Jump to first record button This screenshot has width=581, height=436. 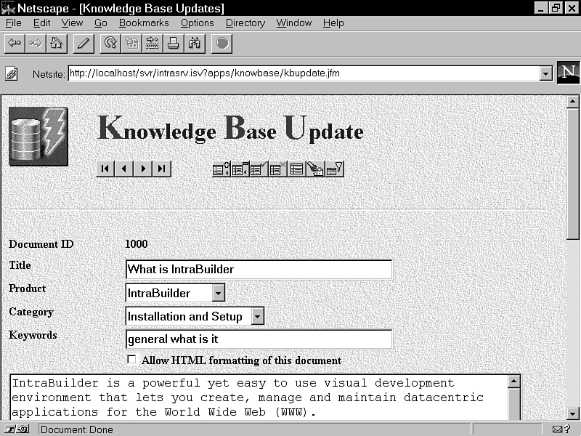[x=105, y=169]
